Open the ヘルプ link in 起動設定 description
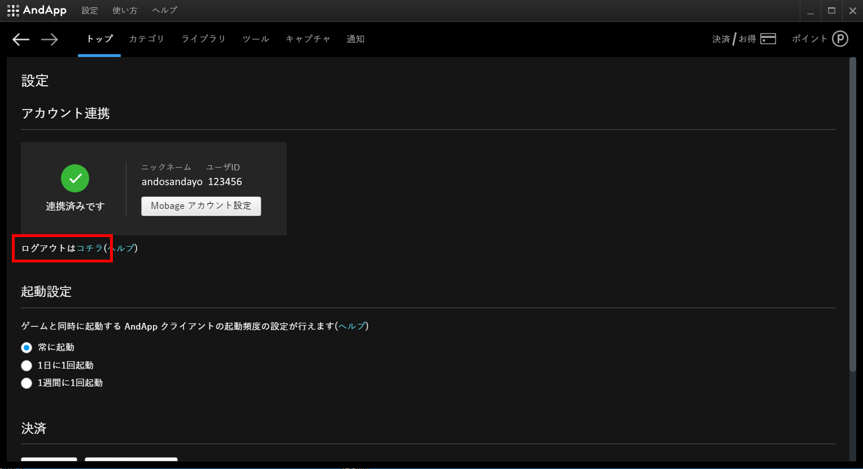Screen dimensions: 863x469 point(352,326)
